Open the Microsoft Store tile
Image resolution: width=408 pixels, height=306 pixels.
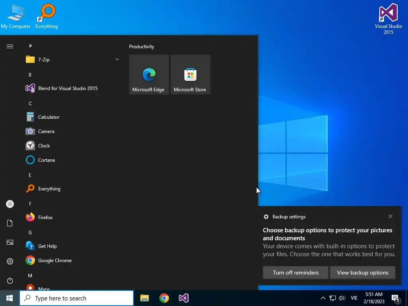(x=190, y=75)
